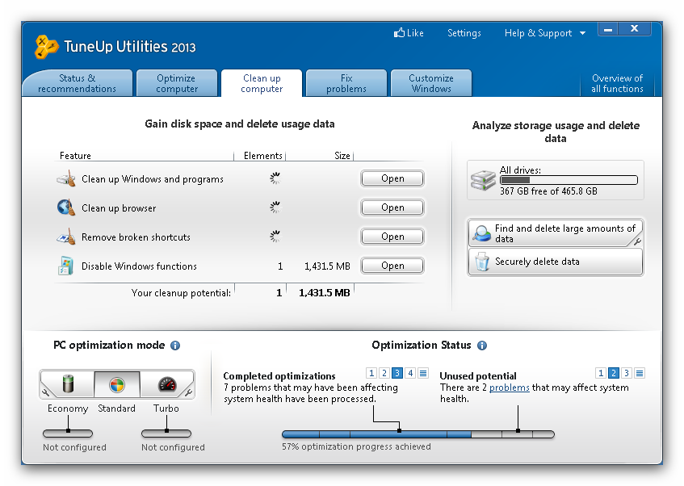The image size is (684, 486).
Task: Click the All drives disk stack icon
Action: (484, 180)
